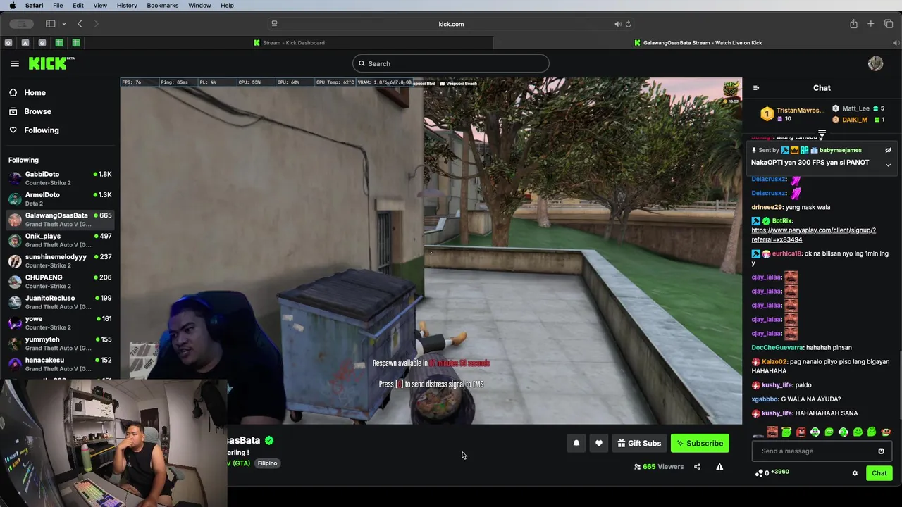Reload the page in address bar
Image resolution: width=902 pixels, height=507 pixels.
pyautogui.click(x=628, y=24)
